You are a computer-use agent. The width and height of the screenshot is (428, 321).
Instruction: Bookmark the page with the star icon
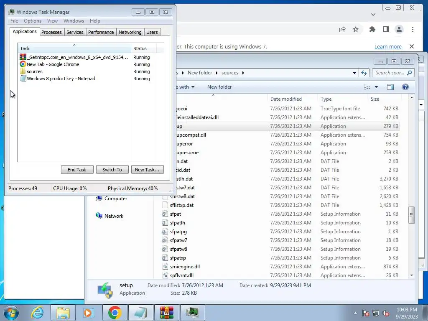click(x=355, y=29)
